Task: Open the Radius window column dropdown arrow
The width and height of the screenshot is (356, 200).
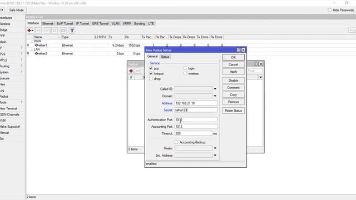Action: click(261, 77)
